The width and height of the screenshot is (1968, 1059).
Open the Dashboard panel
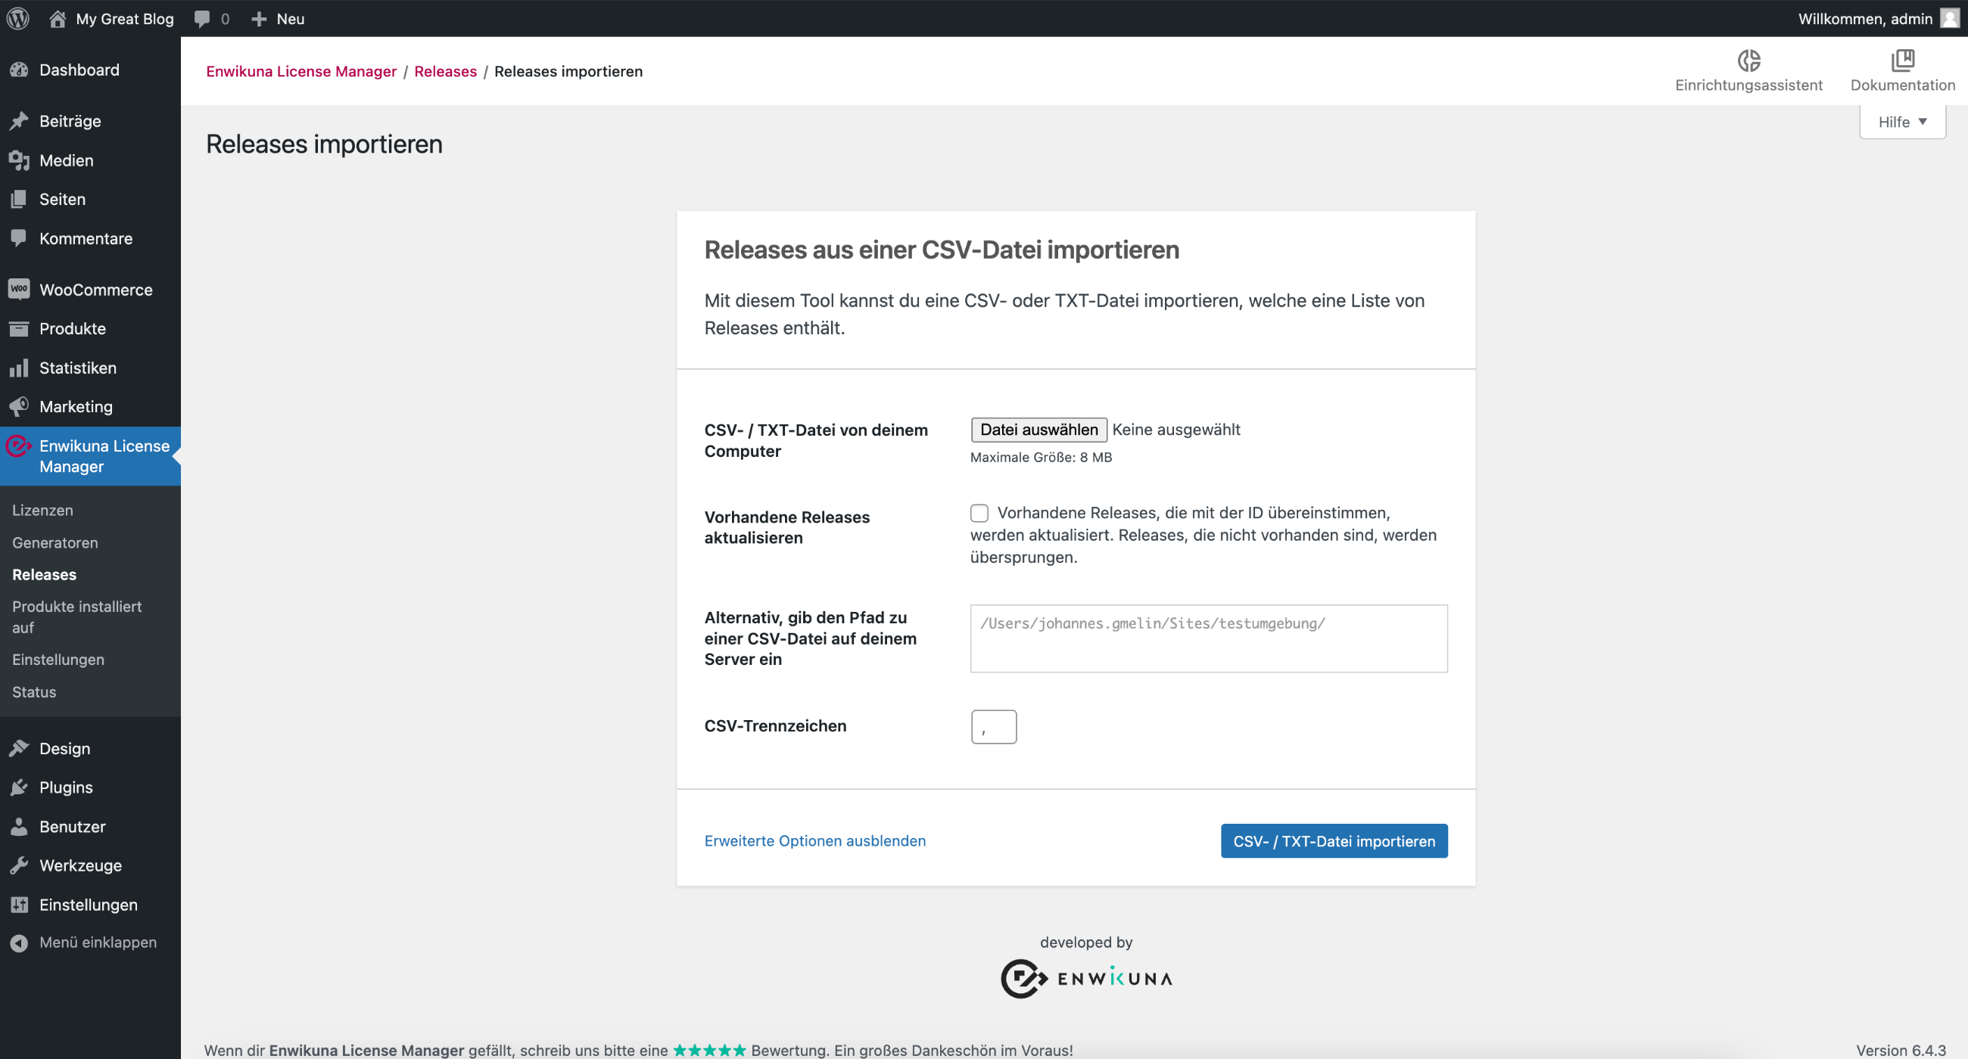point(77,69)
